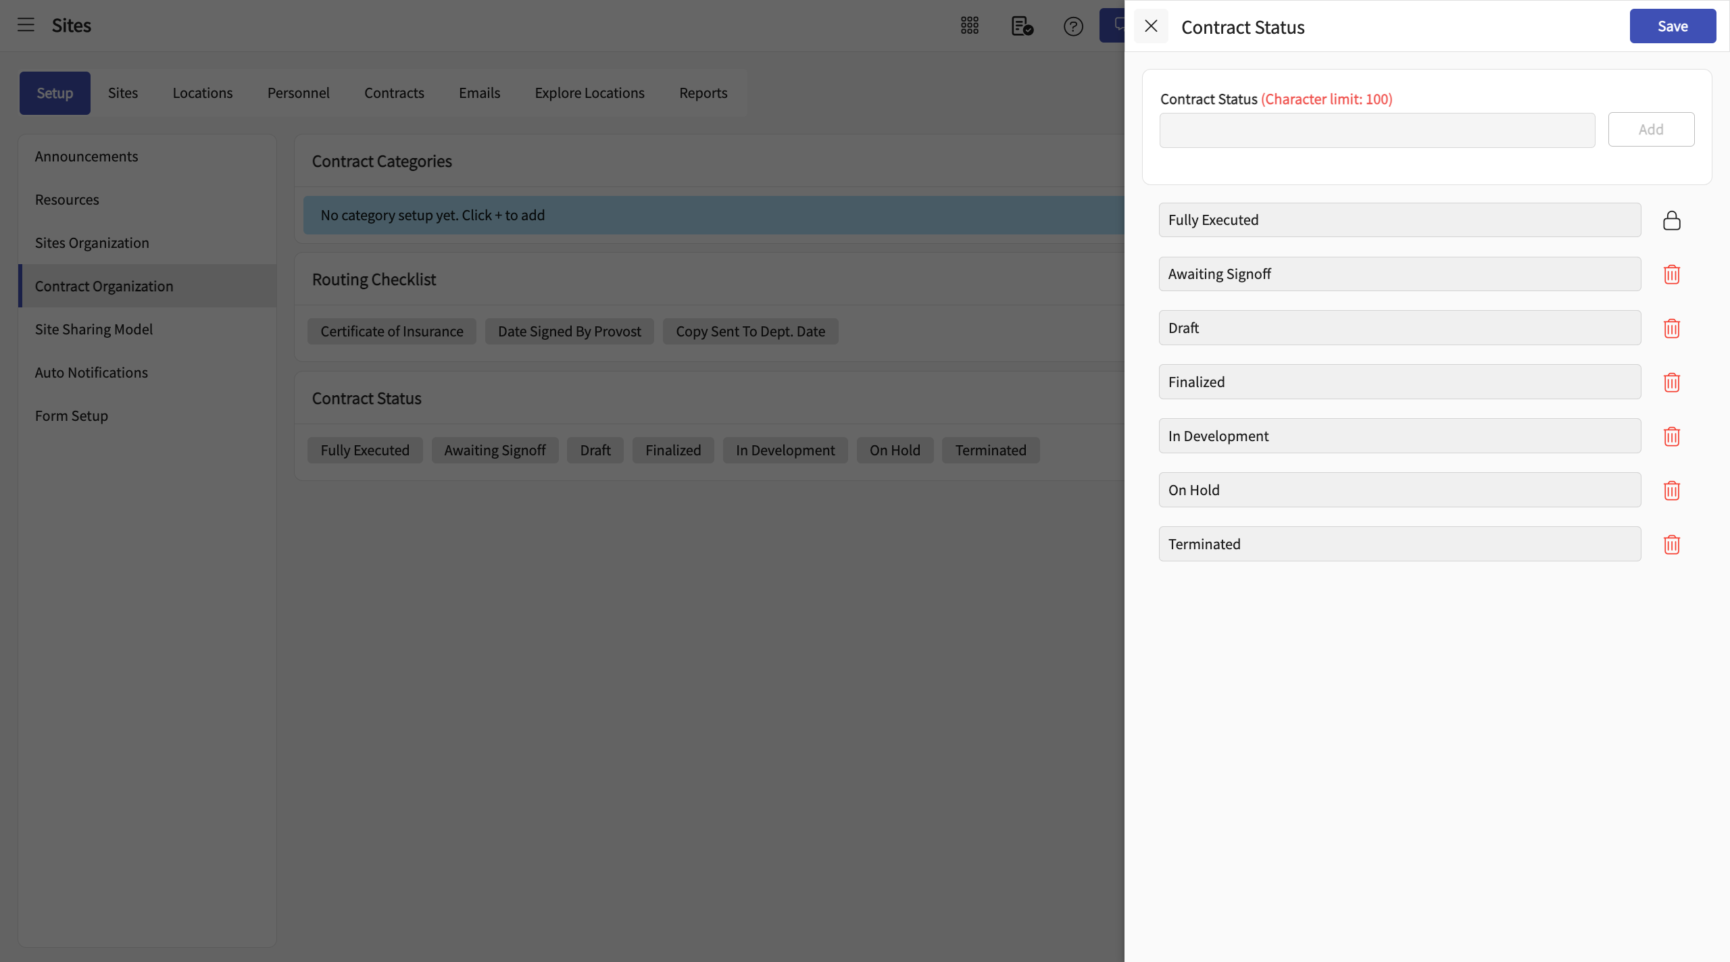
Task: Edit the On Hold status field
Action: tap(1399, 490)
